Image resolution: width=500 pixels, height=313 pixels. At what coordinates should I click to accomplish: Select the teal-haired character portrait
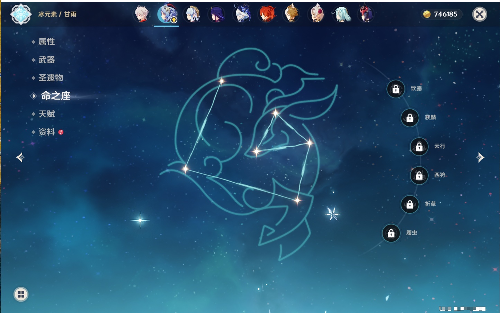click(341, 14)
